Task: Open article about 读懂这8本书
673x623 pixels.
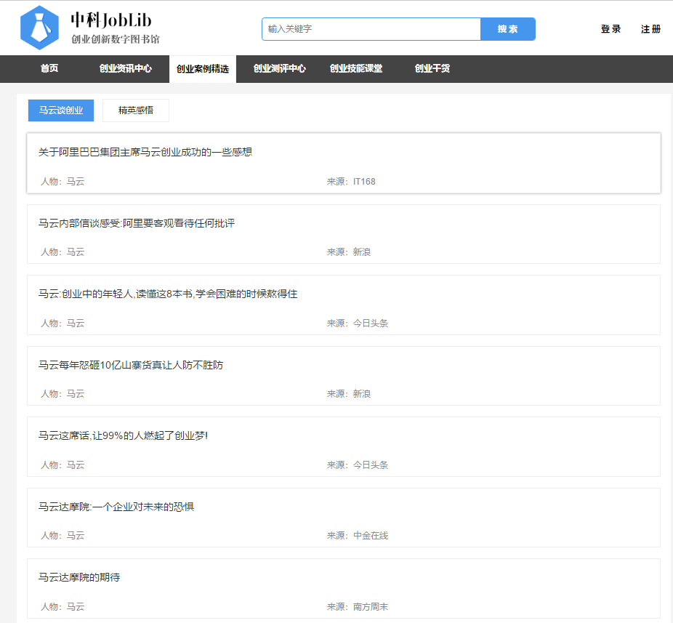Action: click(x=168, y=294)
